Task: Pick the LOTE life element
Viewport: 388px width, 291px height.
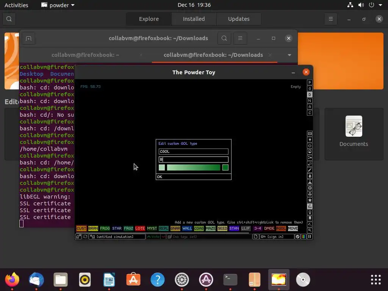Action: 140,228
